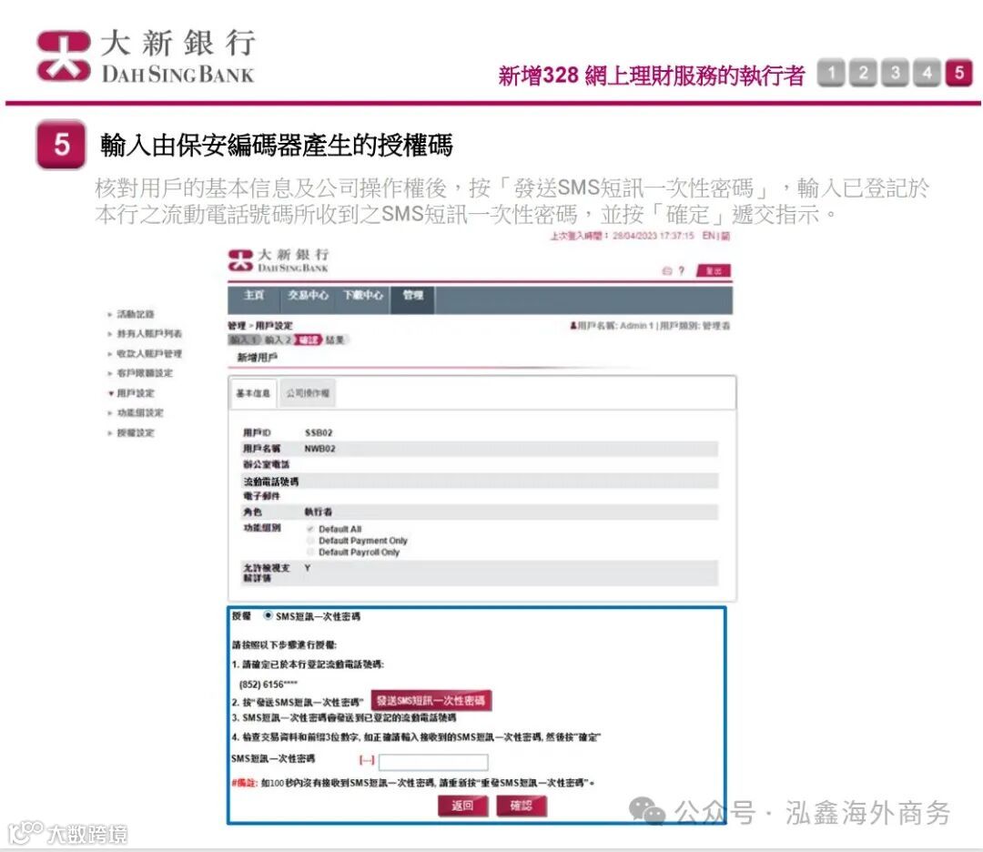Focus the SMS one-time password input field
The height and width of the screenshot is (852, 983).
[433, 761]
